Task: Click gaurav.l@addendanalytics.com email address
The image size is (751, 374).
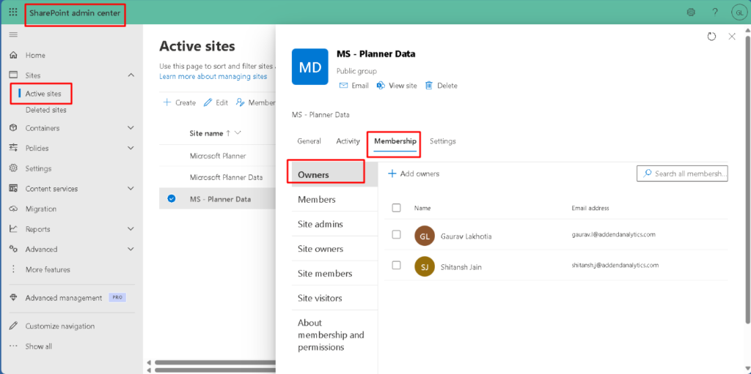Action: coord(613,235)
